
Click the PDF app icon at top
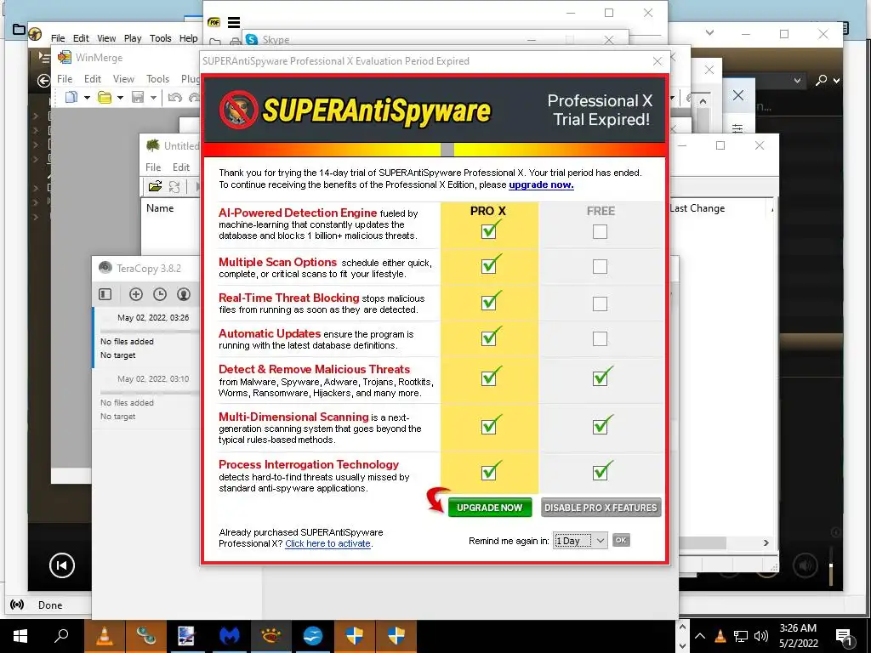click(x=213, y=22)
